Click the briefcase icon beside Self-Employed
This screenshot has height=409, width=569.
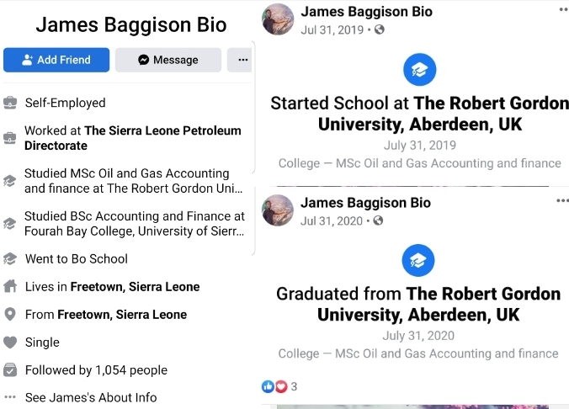[10, 103]
